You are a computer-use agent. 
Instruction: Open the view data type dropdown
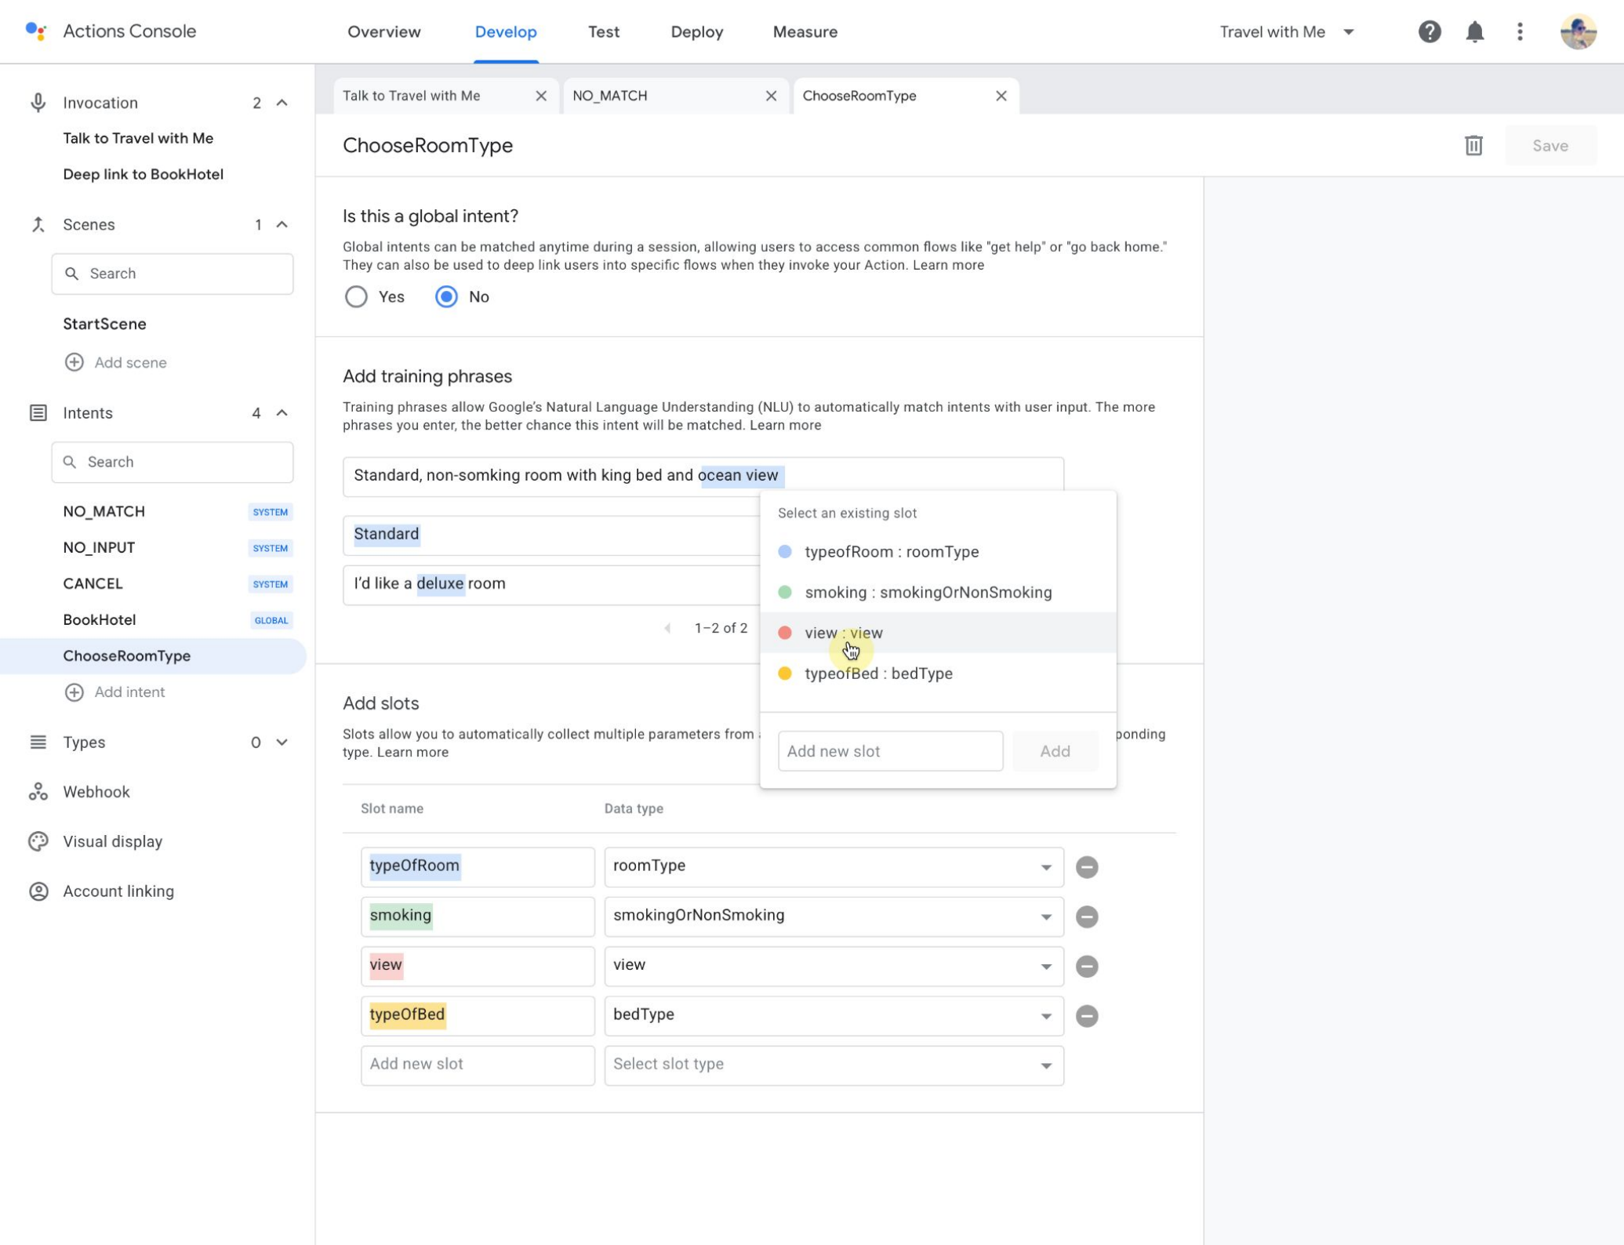[834, 965]
